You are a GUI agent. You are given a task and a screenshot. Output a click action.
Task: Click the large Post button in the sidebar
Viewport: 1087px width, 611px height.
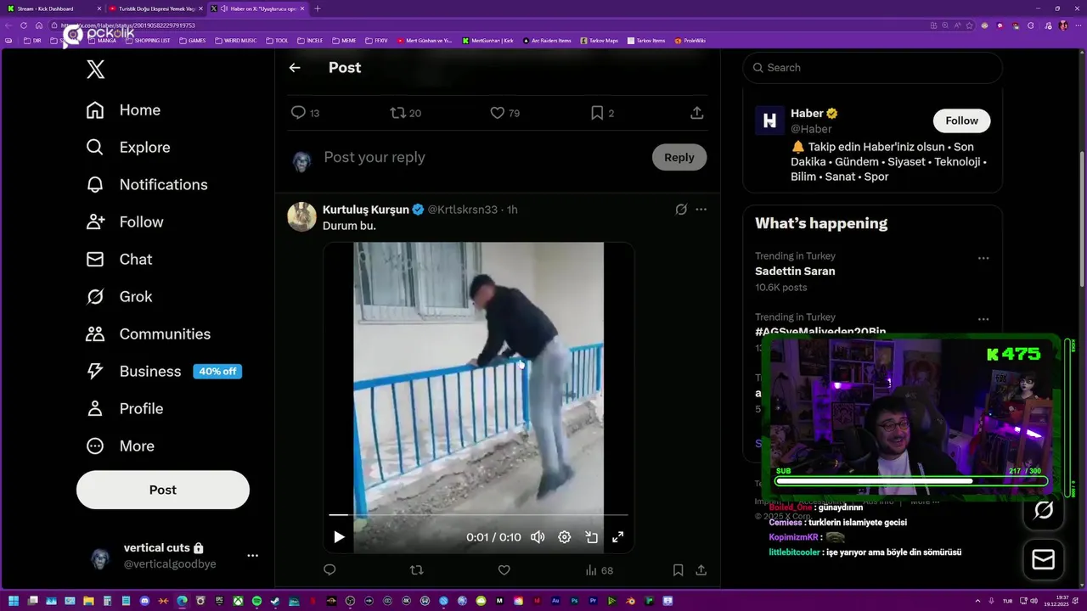tap(163, 490)
